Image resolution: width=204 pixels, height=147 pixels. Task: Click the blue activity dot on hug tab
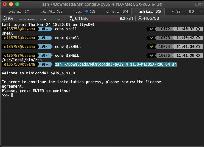point(87,11)
